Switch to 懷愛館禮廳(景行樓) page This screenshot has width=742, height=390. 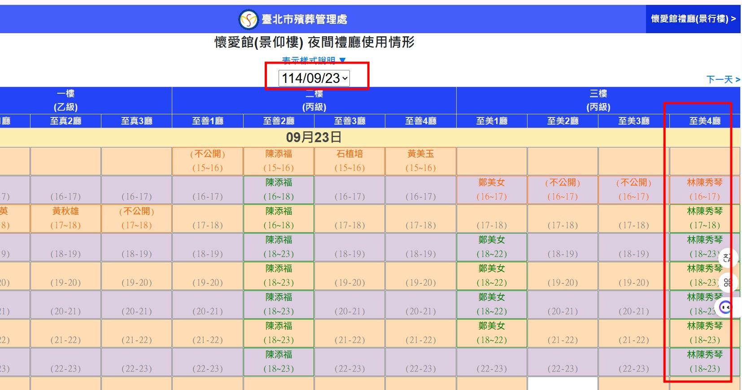coord(693,19)
